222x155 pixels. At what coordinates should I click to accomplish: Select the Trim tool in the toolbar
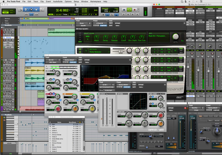tap(26, 10)
